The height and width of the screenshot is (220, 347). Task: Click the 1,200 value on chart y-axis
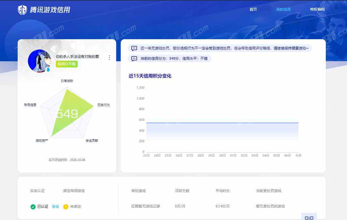(x=140, y=88)
